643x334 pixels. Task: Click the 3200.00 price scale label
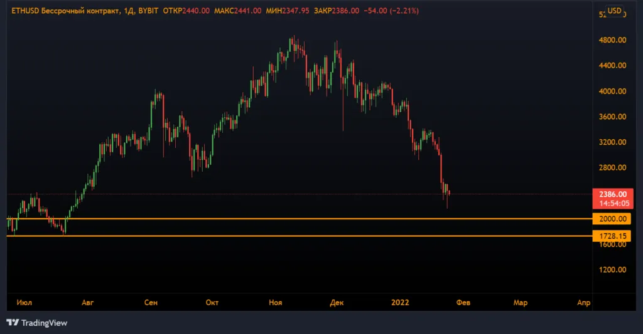click(612, 142)
